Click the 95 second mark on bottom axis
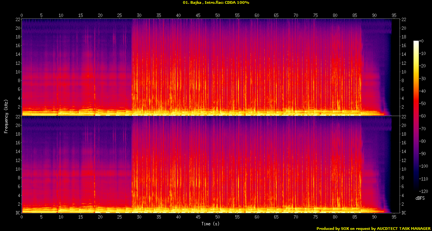The image size is (432, 231). coord(394,217)
